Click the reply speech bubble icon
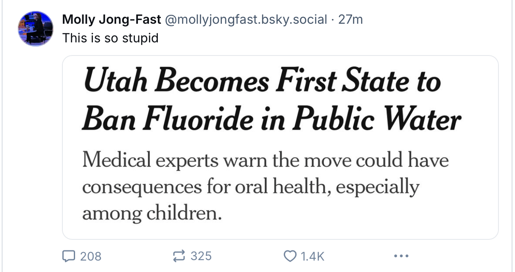The width and height of the screenshot is (515, 272). coord(68,256)
